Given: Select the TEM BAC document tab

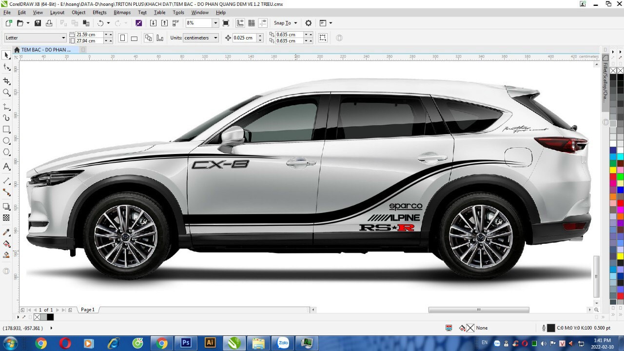Looking at the screenshot, I should pos(46,50).
